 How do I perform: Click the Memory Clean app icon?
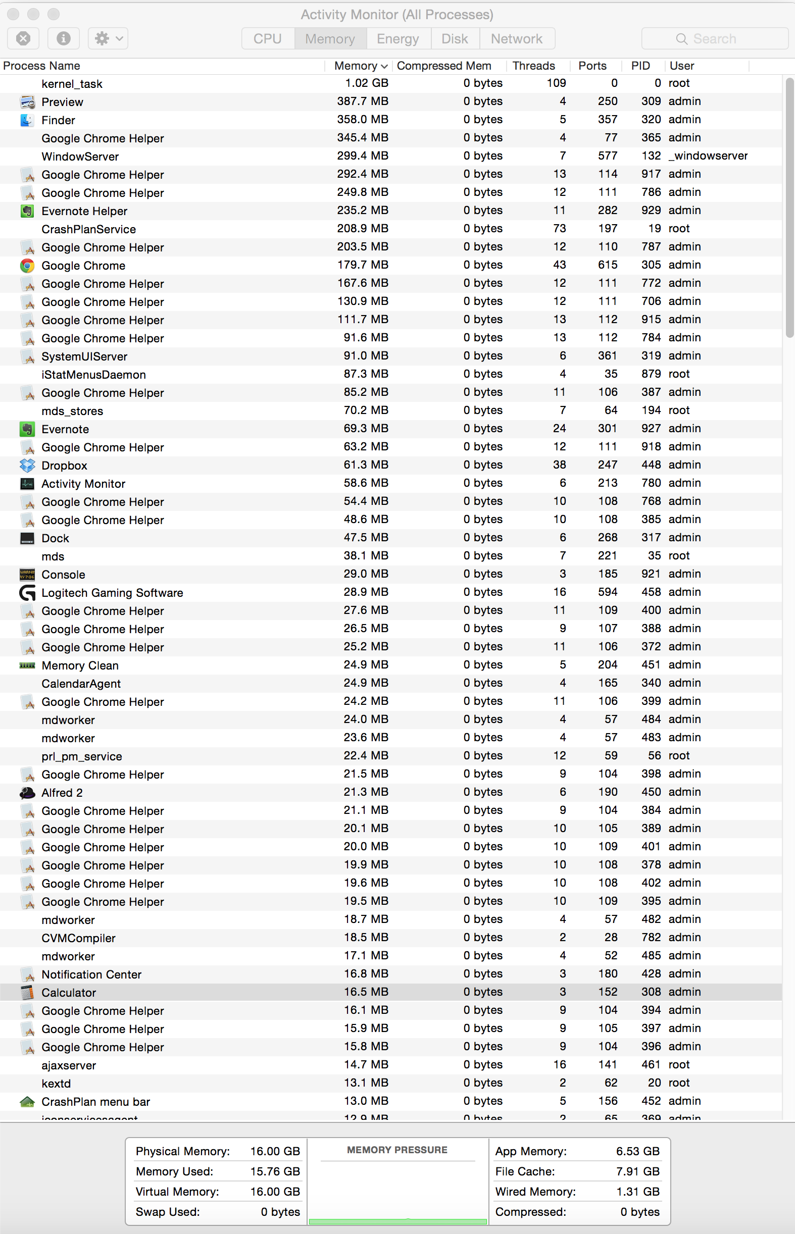(x=27, y=665)
